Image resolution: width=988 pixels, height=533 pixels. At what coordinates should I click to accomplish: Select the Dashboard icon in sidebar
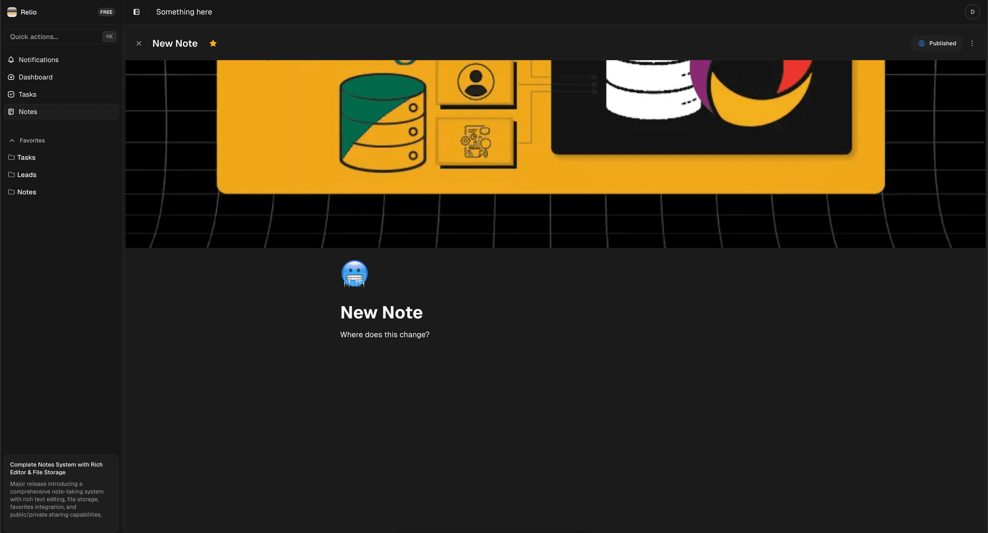[x=11, y=77]
